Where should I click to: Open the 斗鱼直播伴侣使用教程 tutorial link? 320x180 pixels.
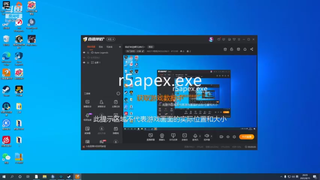[x=96, y=146]
